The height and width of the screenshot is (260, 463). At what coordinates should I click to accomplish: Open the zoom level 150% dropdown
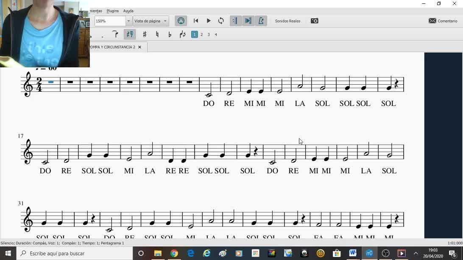[x=128, y=21]
